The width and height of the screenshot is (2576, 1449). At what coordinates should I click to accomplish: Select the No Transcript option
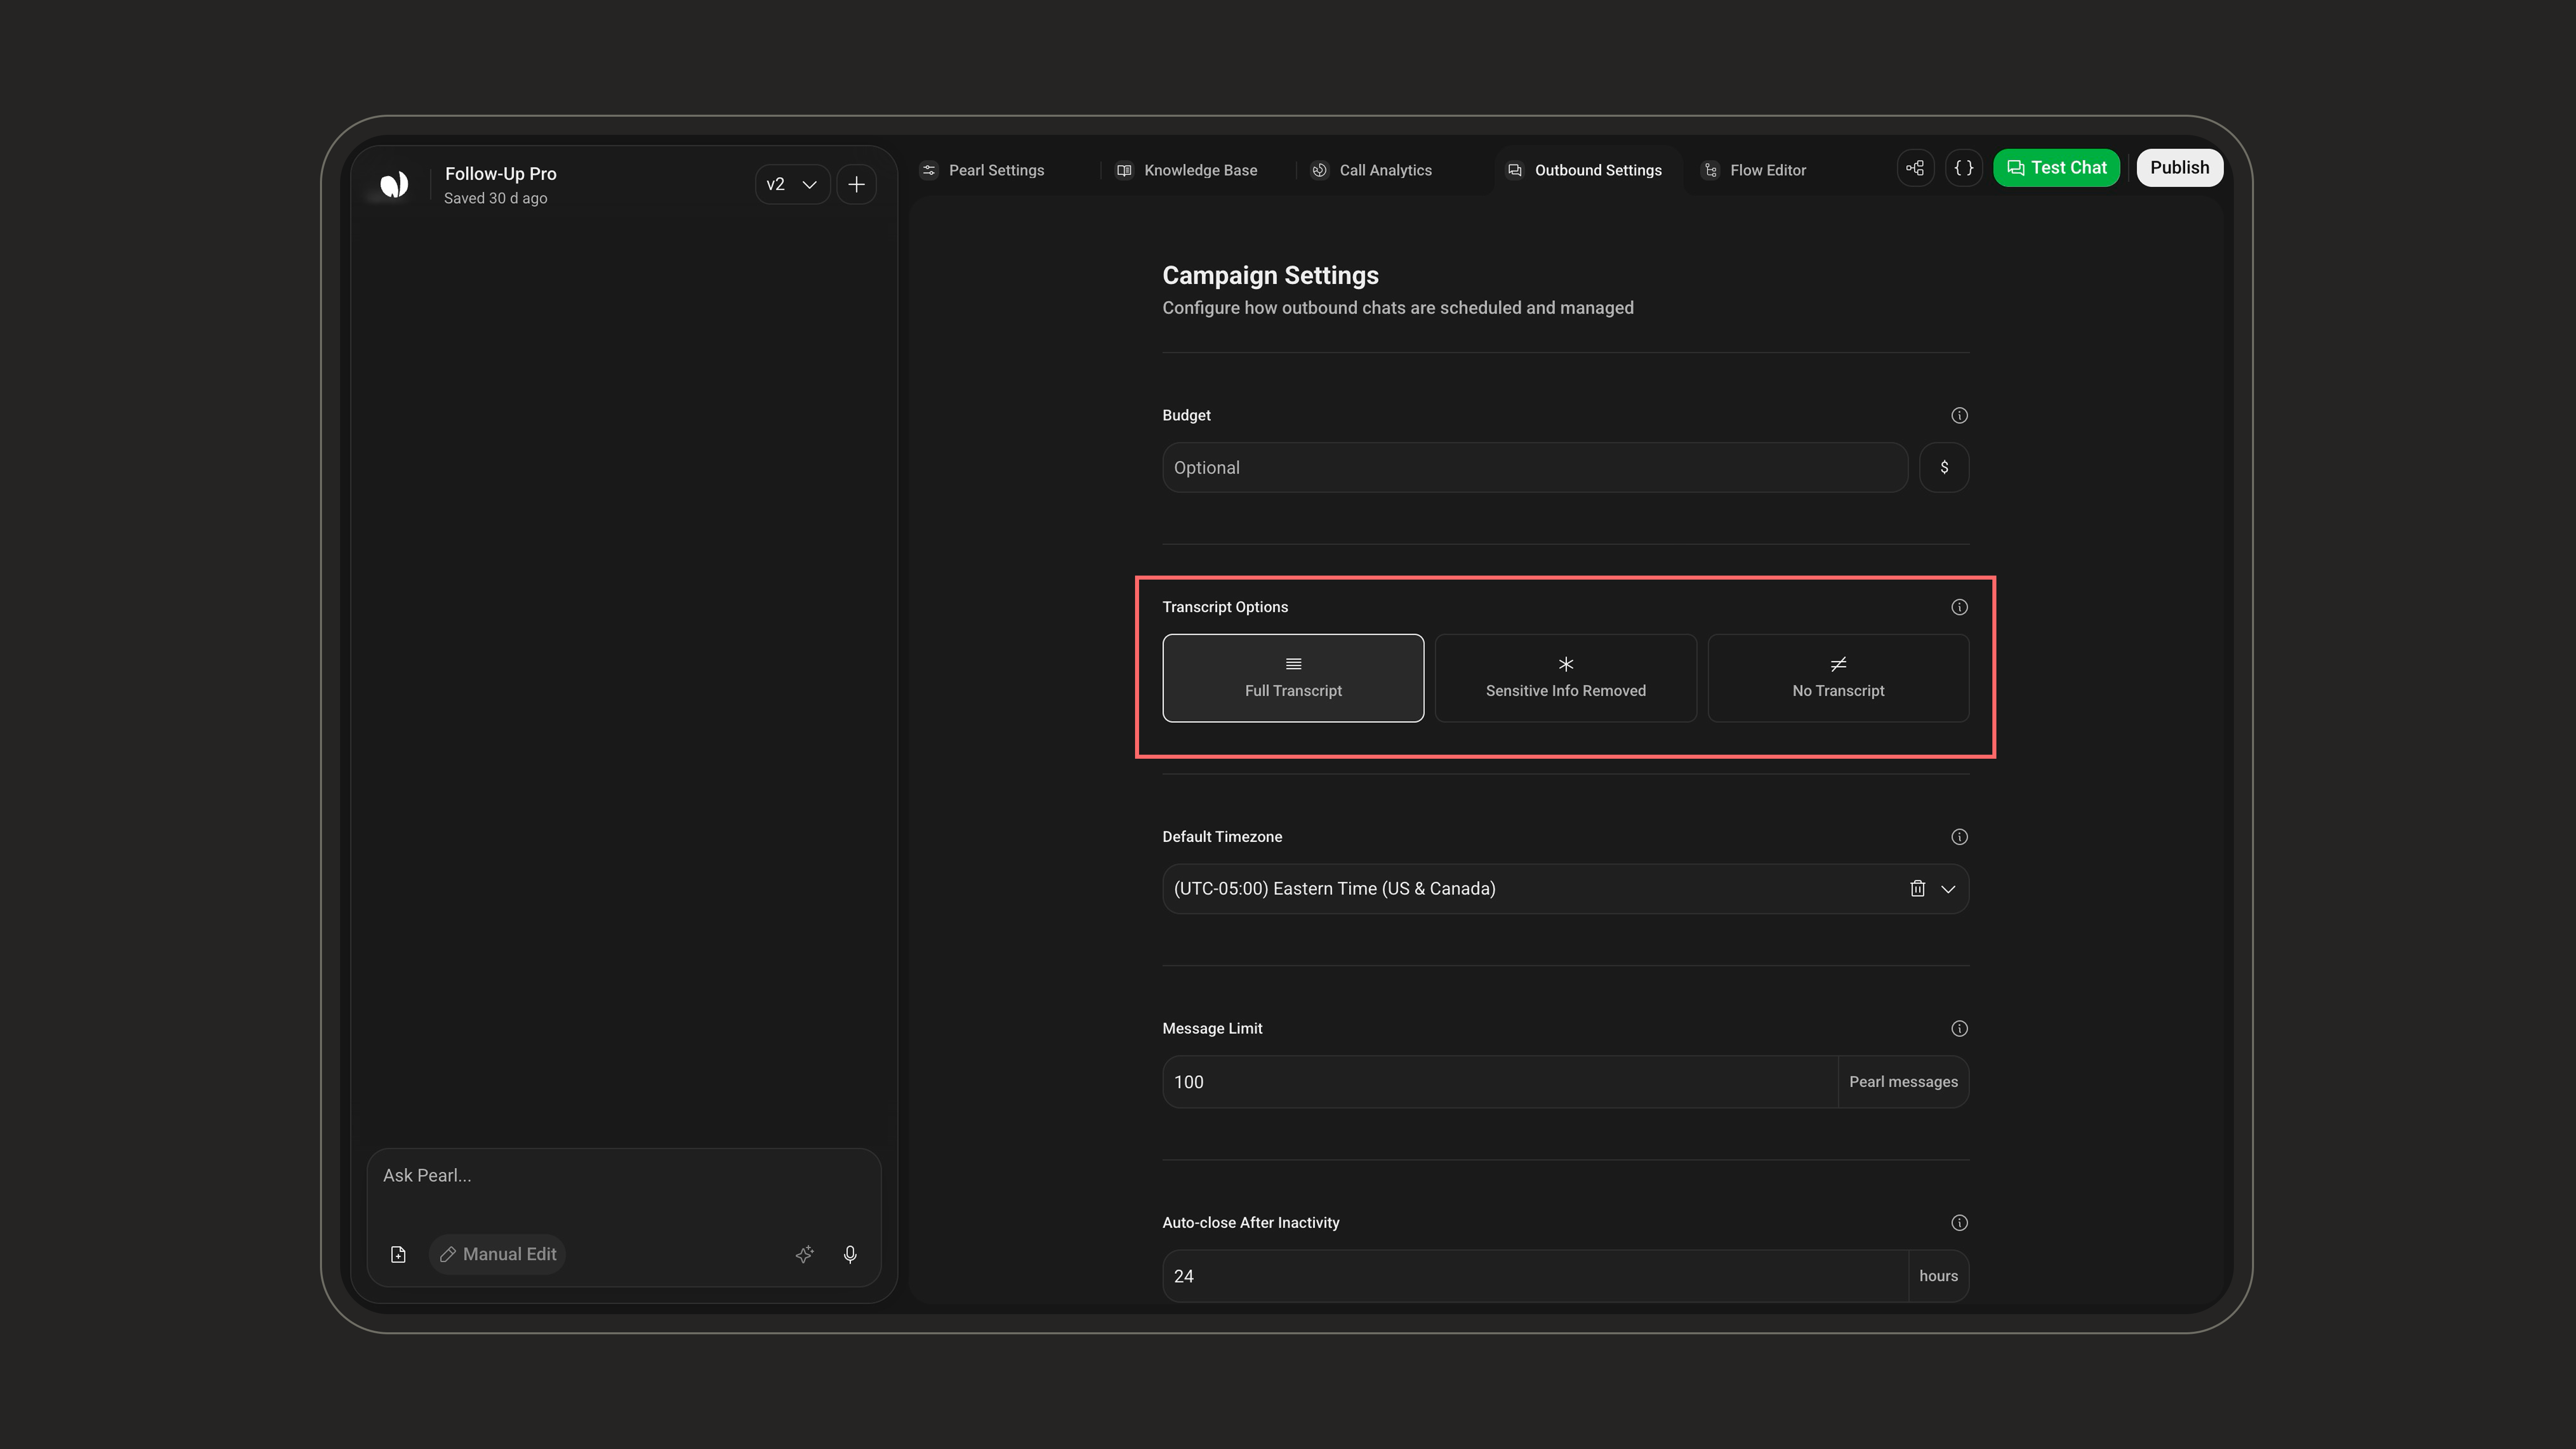point(1838,678)
